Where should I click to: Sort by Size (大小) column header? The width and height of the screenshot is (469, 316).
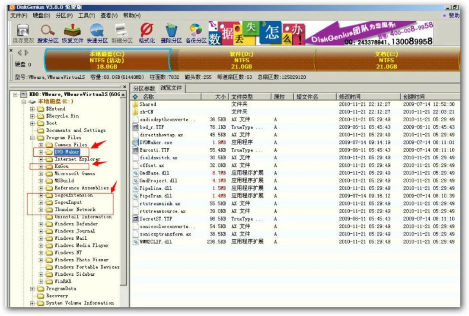point(215,97)
